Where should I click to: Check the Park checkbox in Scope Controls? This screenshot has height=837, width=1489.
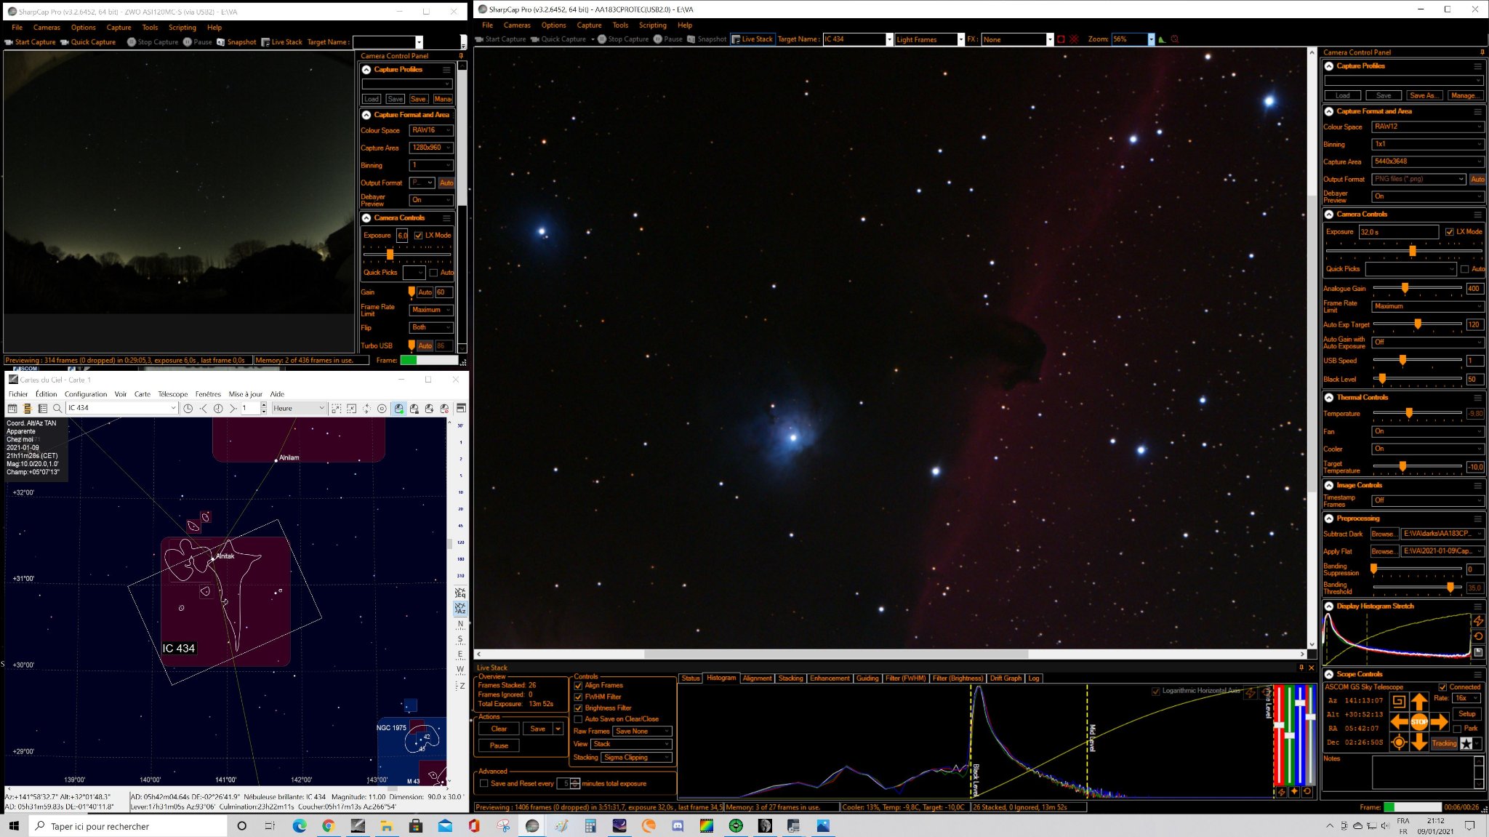point(1456,729)
